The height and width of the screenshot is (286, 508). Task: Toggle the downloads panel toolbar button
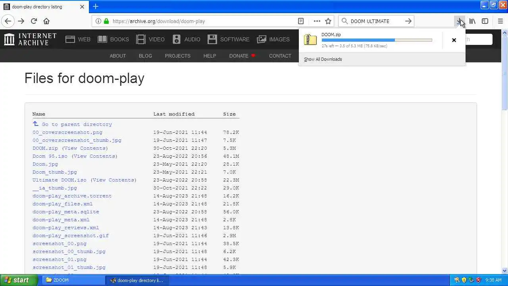tap(460, 21)
